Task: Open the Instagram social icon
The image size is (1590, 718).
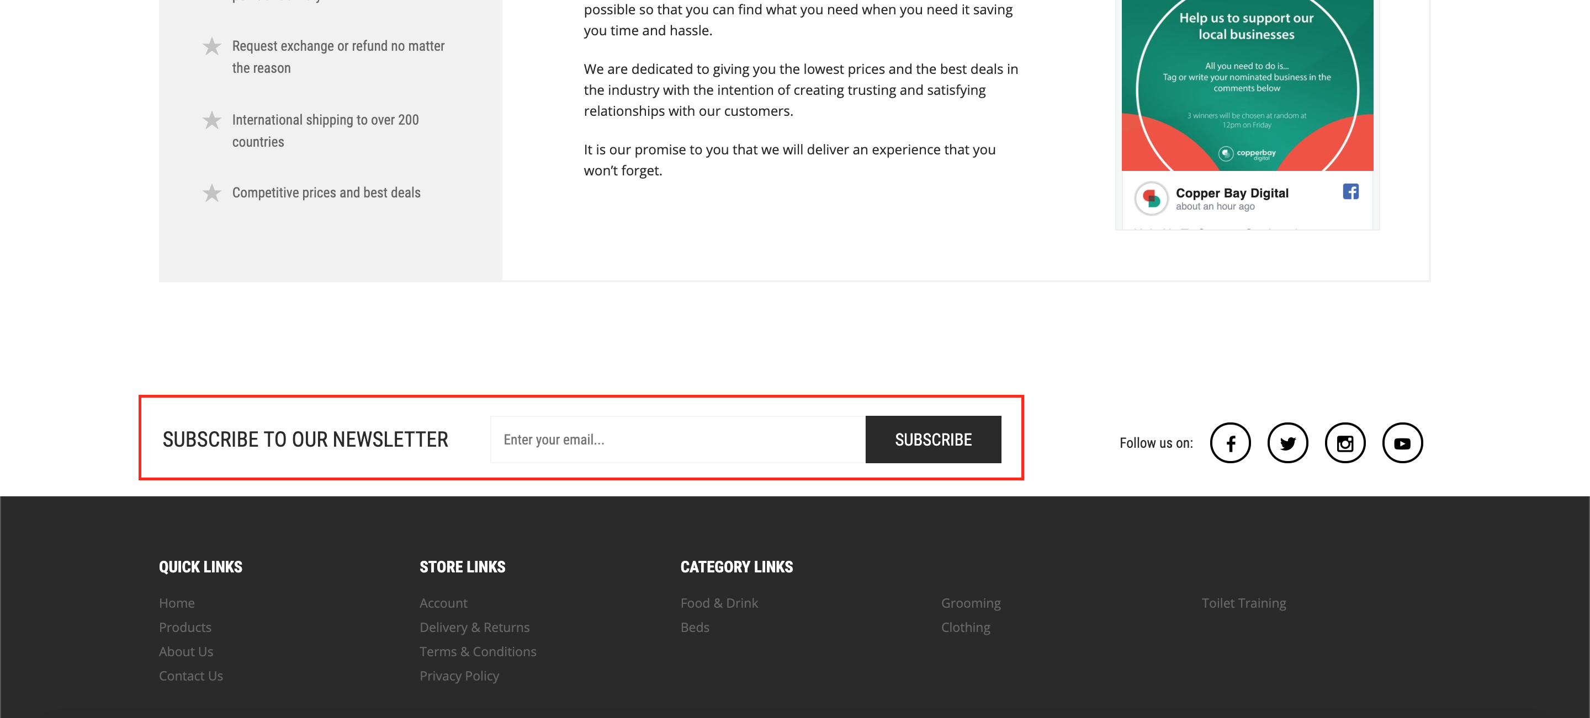Action: click(x=1344, y=442)
